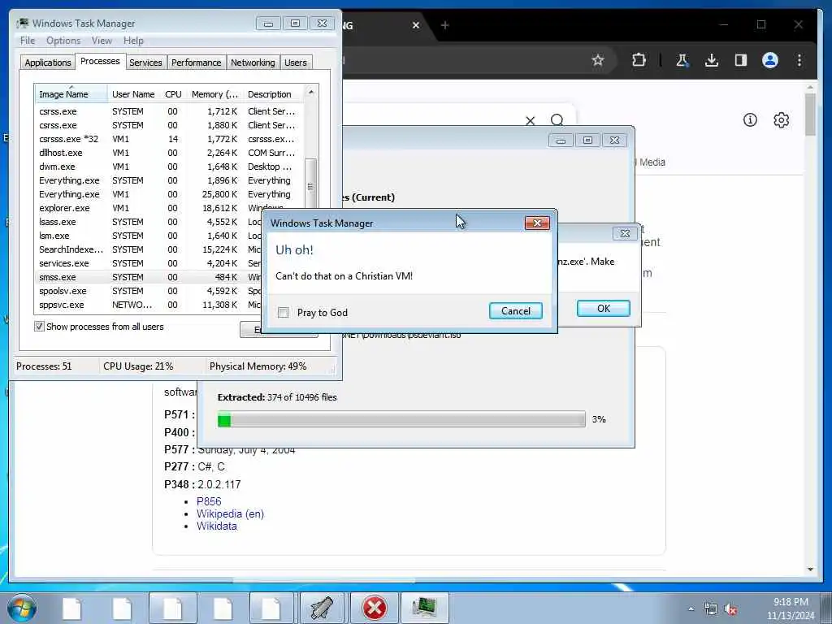Screen dimensions: 832x624
Task: Open Task Manager View menu
Action: pos(102,41)
